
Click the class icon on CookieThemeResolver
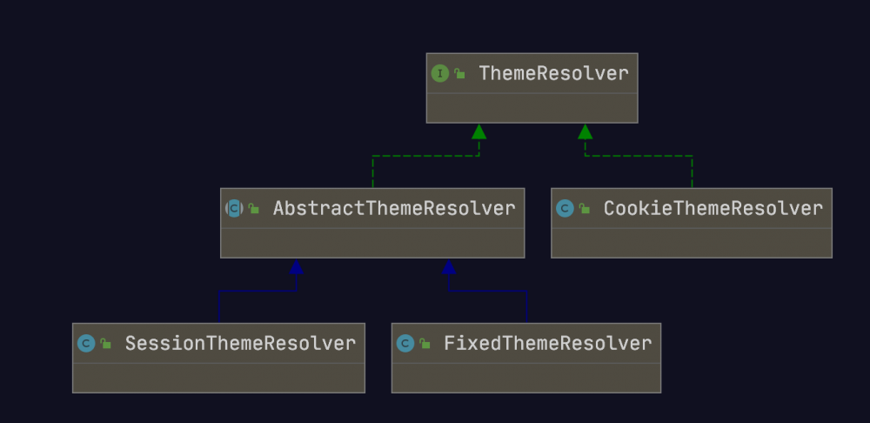point(565,209)
